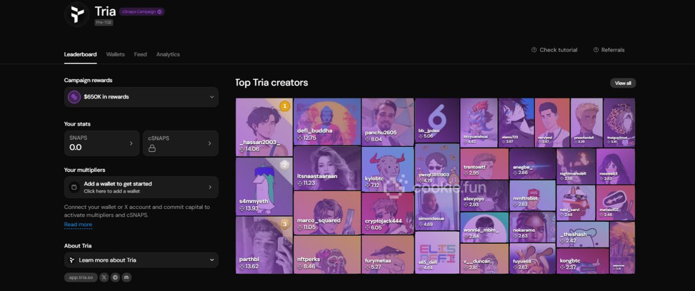
Task: Open _hassan2003_ creator tile
Action: pos(264,127)
